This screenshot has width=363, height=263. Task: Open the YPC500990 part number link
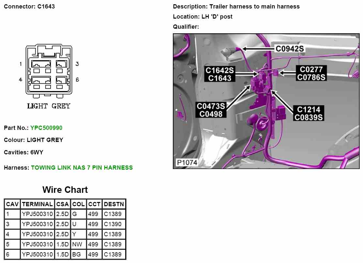click(x=46, y=128)
